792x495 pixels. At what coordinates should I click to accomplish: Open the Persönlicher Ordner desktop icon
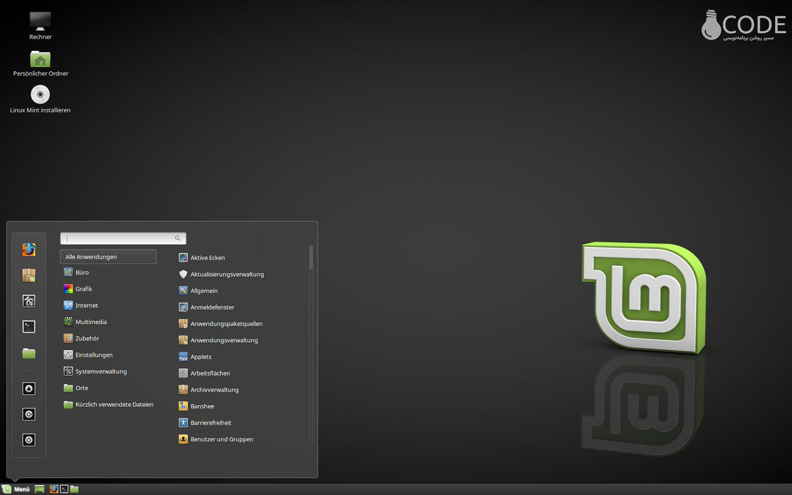point(41,63)
